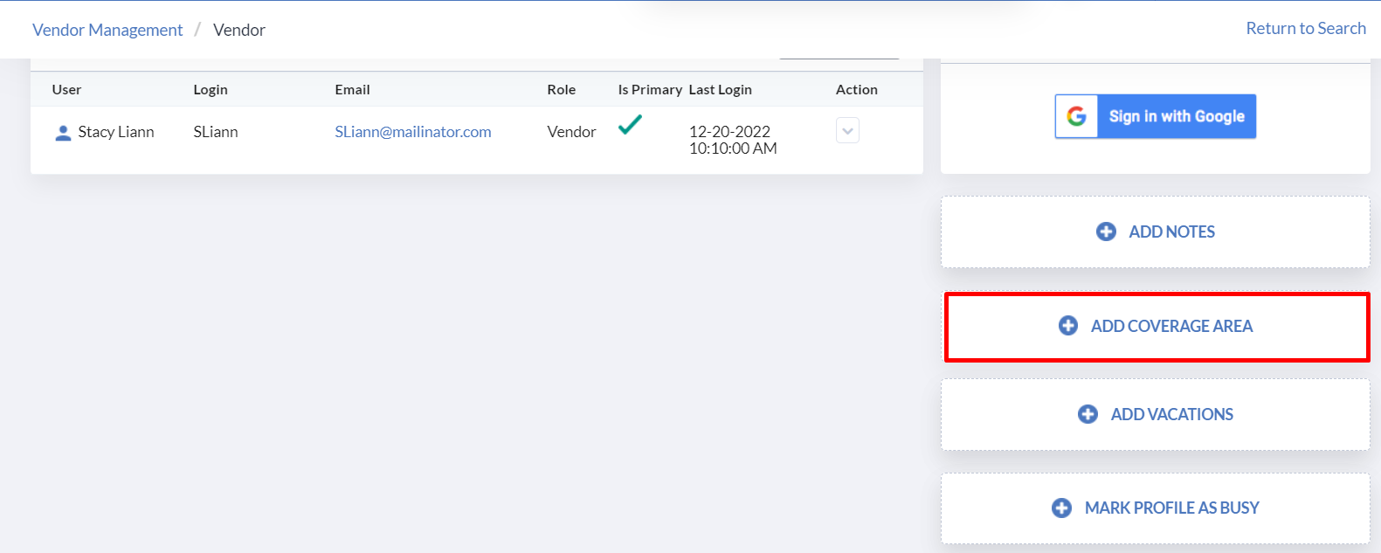Click the User column header
The width and height of the screenshot is (1381, 553).
pos(66,89)
